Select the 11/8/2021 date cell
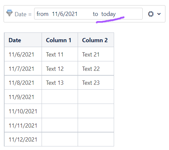 [x=23, y=82]
